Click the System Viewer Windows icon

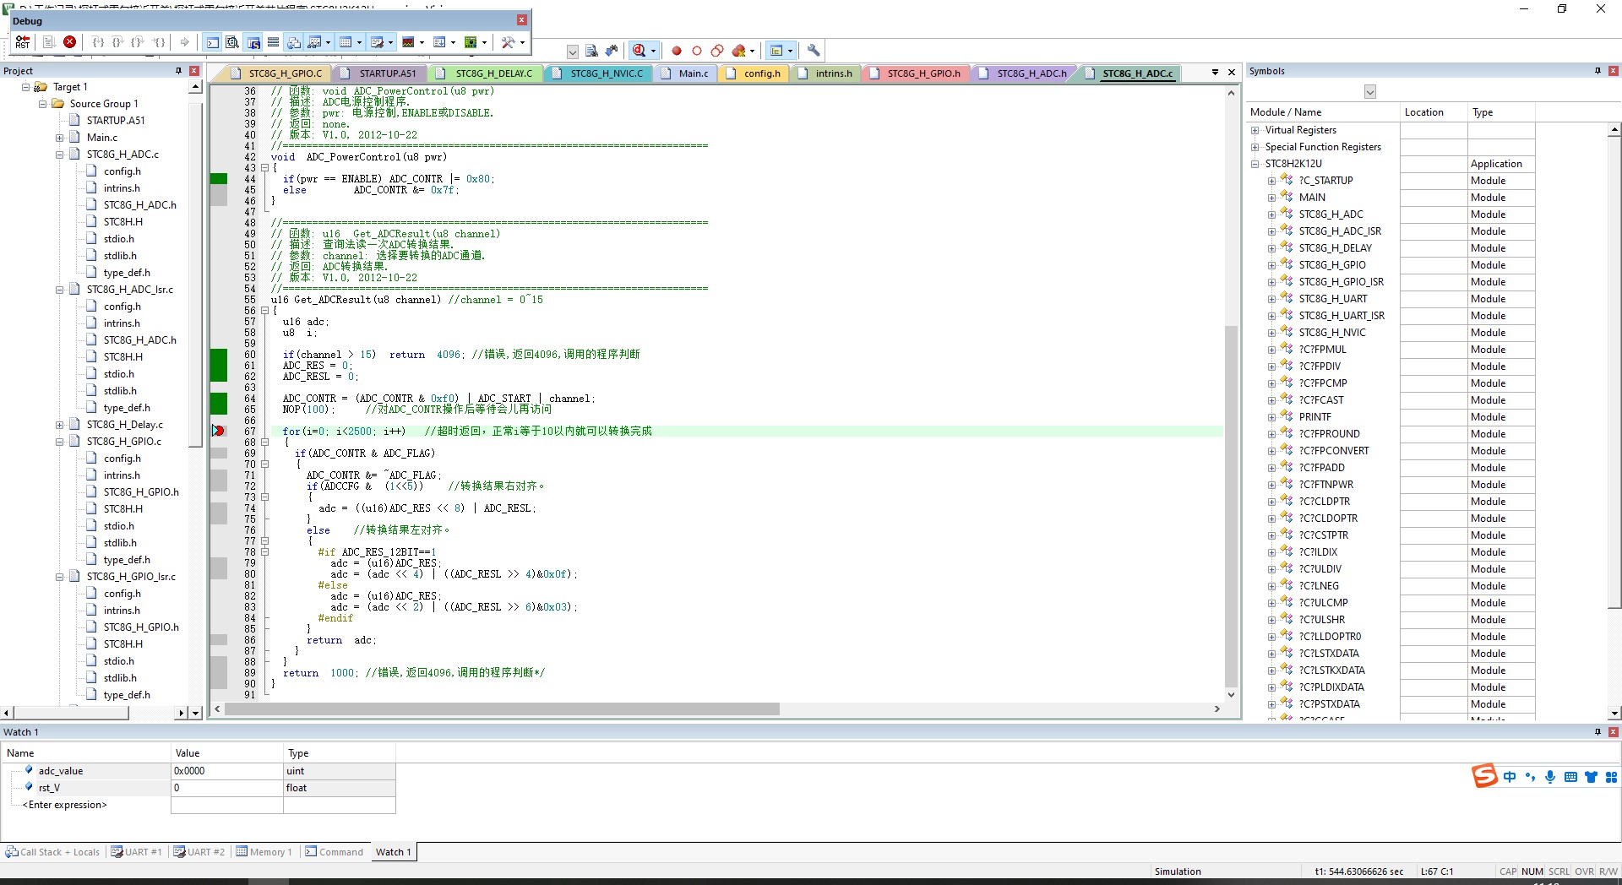[471, 42]
